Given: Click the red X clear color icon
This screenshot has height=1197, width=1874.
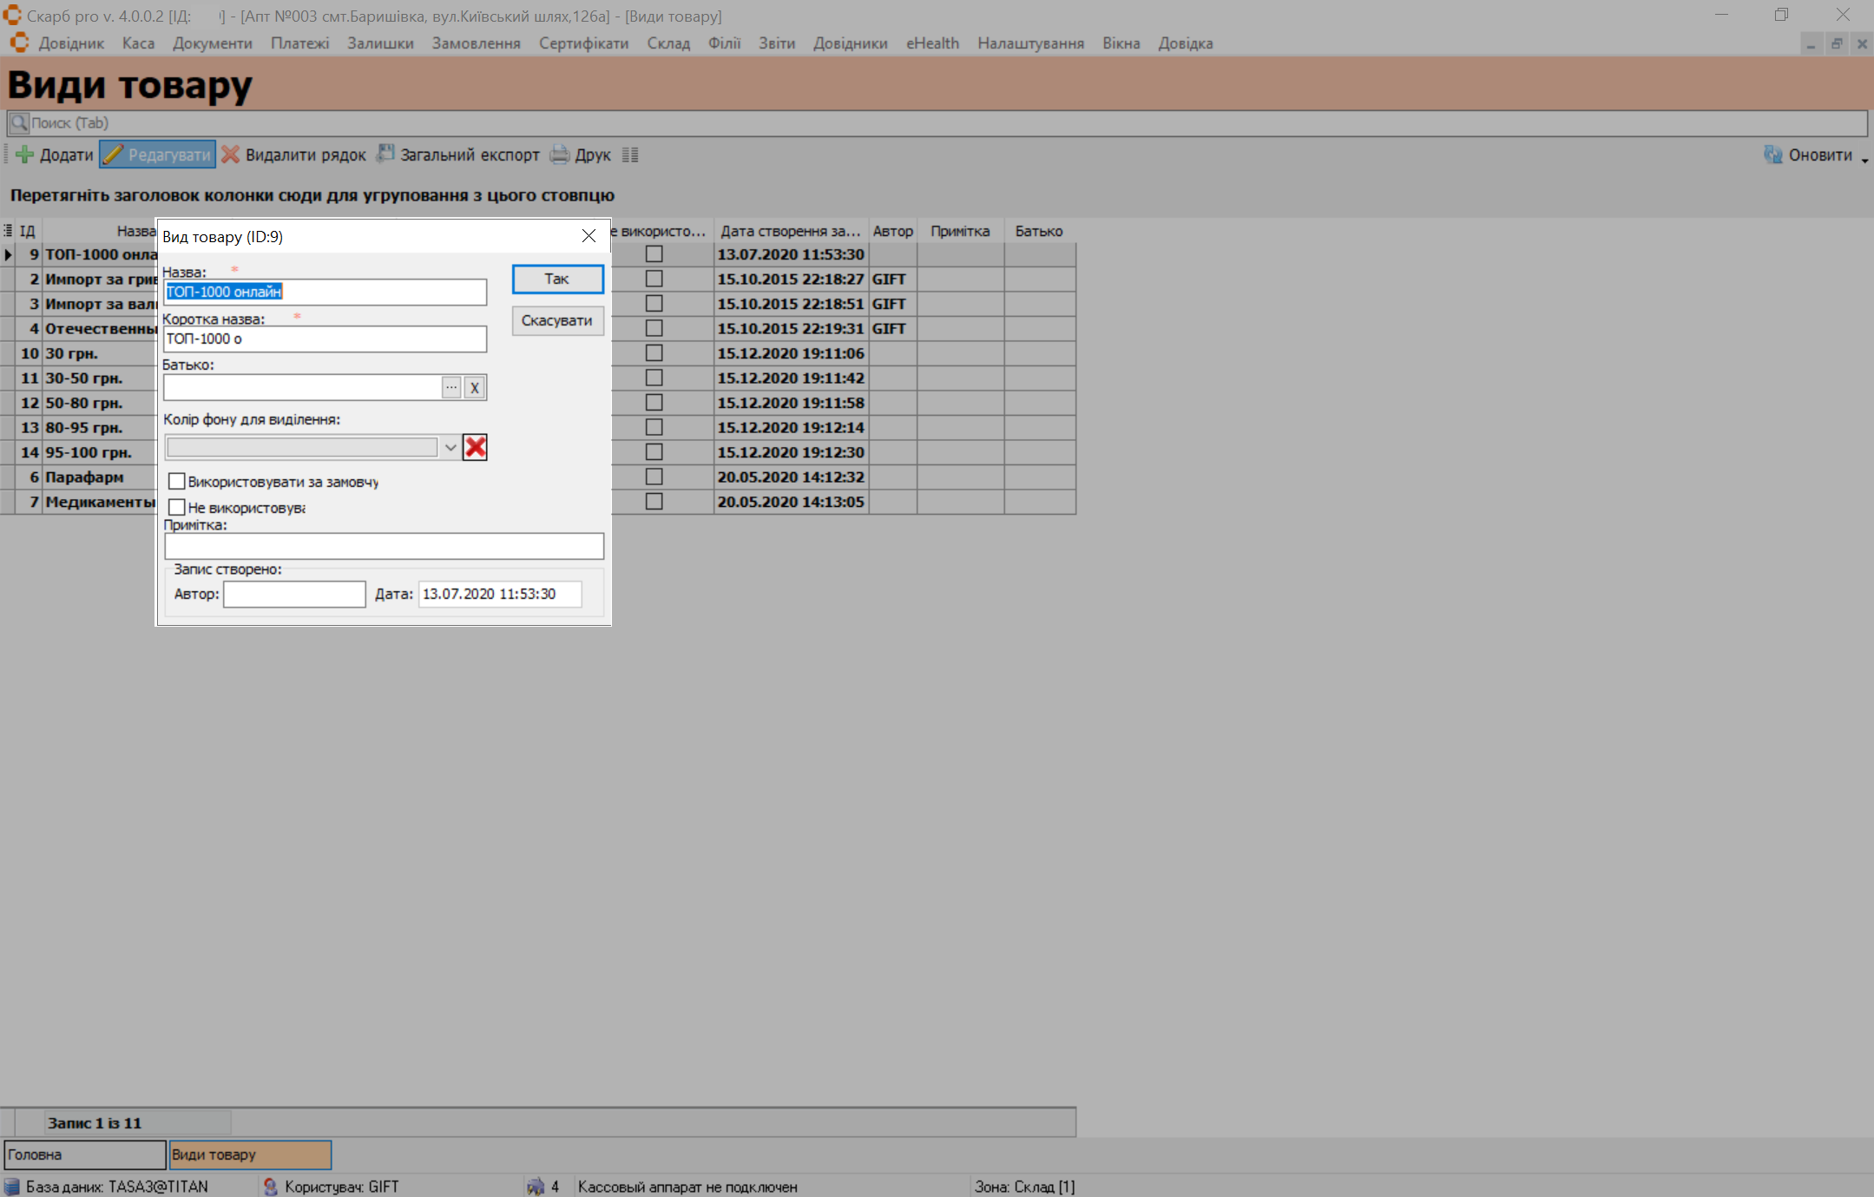Looking at the screenshot, I should pyautogui.click(x=476, y=447).
